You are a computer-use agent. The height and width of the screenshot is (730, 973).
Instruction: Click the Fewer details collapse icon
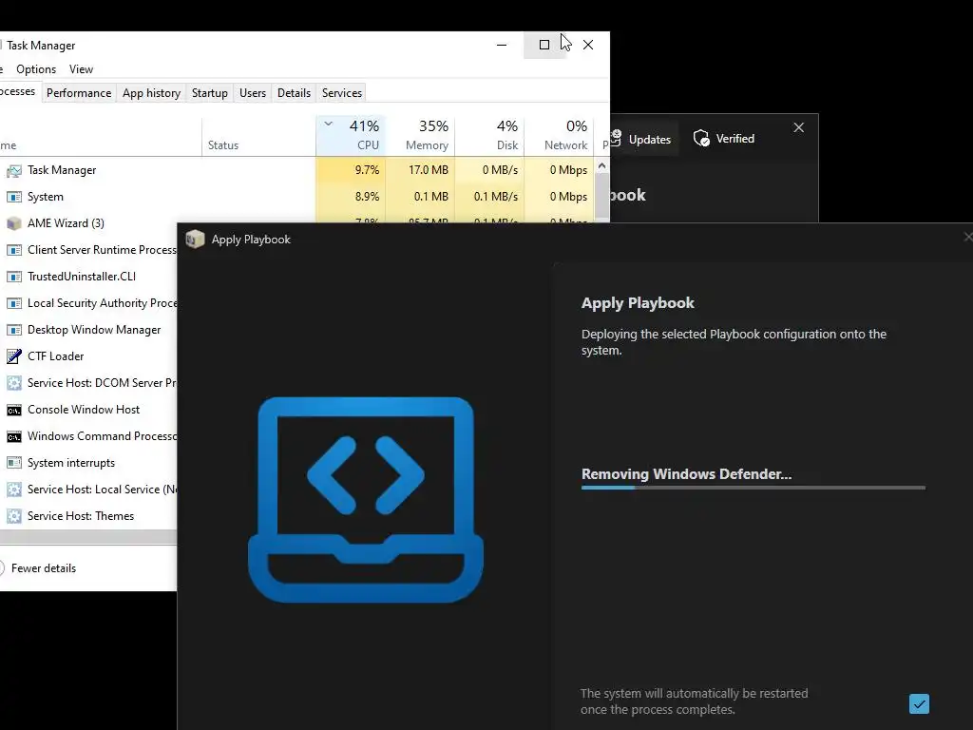(x=1, y=568)
